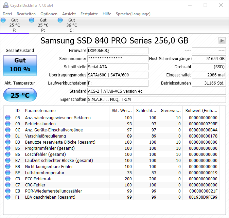Select the Verschleißregulierung parameter name

click(46, 136)
